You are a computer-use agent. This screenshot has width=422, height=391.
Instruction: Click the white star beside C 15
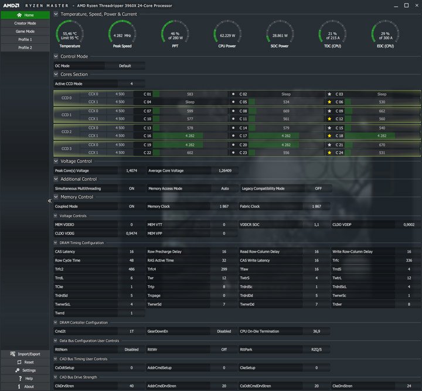click(329, 128)
